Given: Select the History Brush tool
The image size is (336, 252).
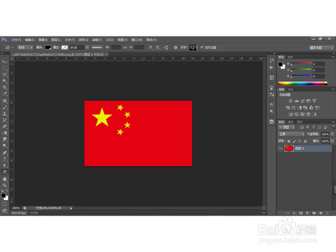Looking at the screenshot, I should [5, 120].
